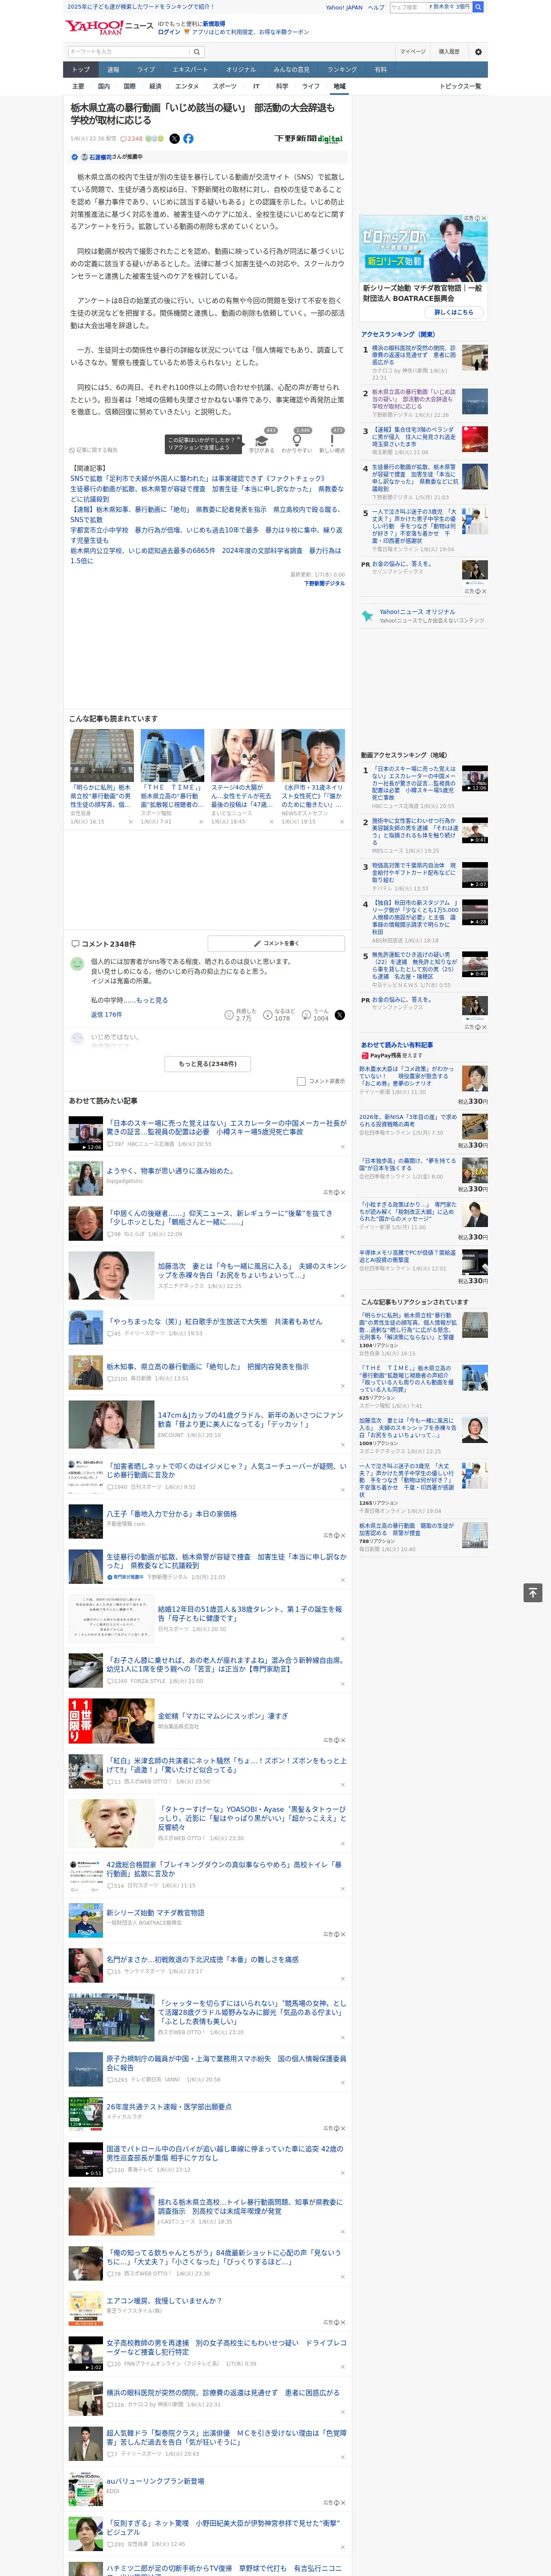This screenshot has height=2576, width=551.
Task: Open the ヘルプ link in the header
Action: [376, 7]
